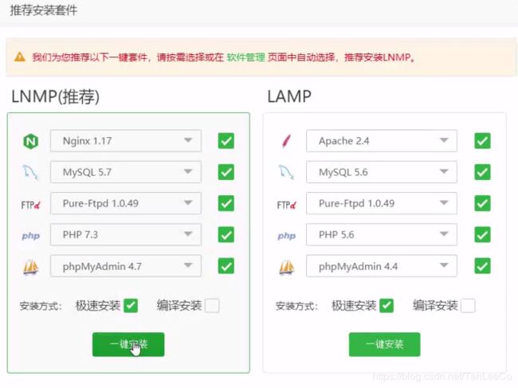518x388 pixels.
Task: Click the phpMyAdmin sailboat icon in LNMP
Action: (x=31, y=267)
